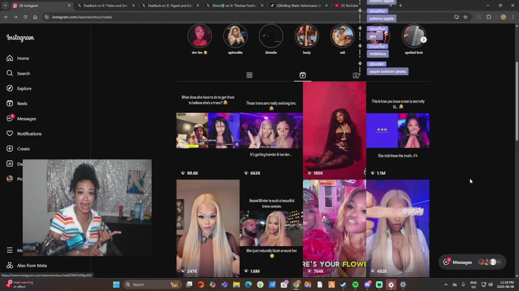
Task: Open Microsoft Edge from taskbar
Action: coord(248,285)
